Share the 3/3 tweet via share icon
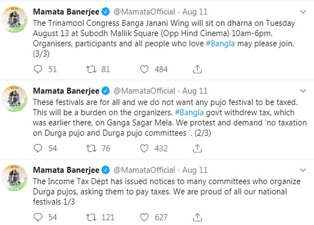The height and width of the screenshot is (225, 314). pyautogui.click(x=197, y=69)
